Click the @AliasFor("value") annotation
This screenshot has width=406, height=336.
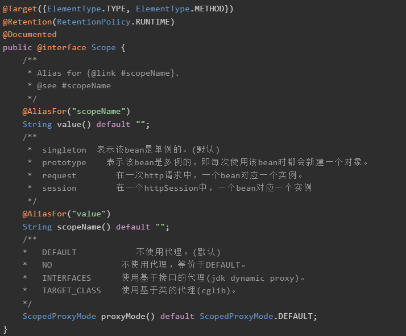[67, 214]
